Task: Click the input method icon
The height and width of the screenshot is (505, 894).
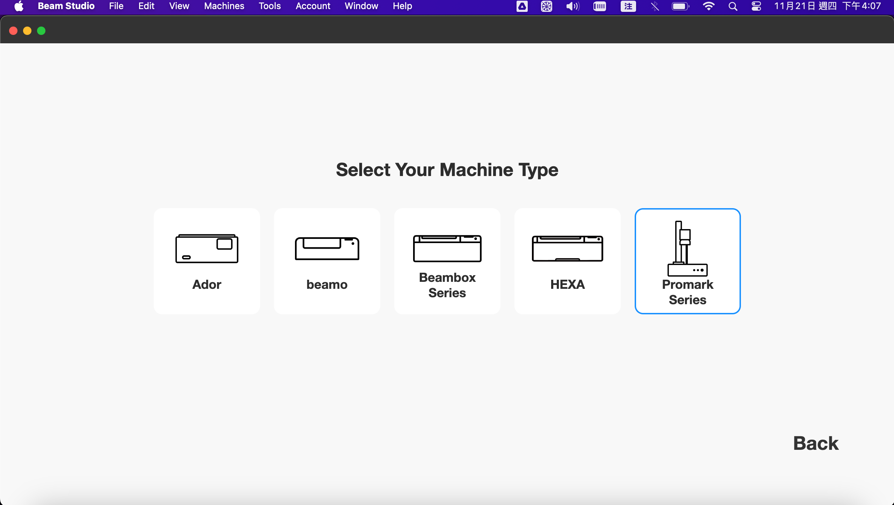Action: pos(628,6)
